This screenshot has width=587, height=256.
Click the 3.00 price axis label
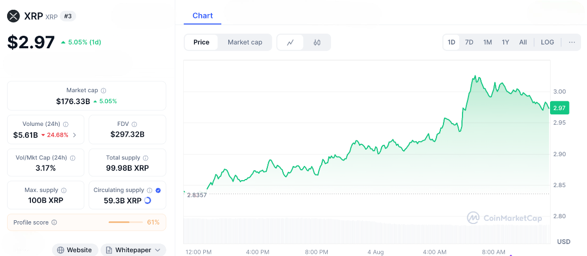click(x=560, y=92)
